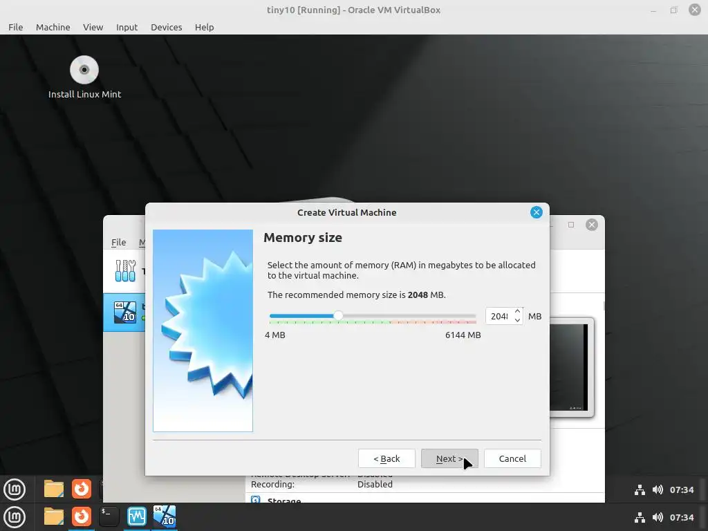Viewport: 708px width, 531px height.
Task: Click the Tools icon in VirtualBox Manager sidebar
Action: coord(125,271)
